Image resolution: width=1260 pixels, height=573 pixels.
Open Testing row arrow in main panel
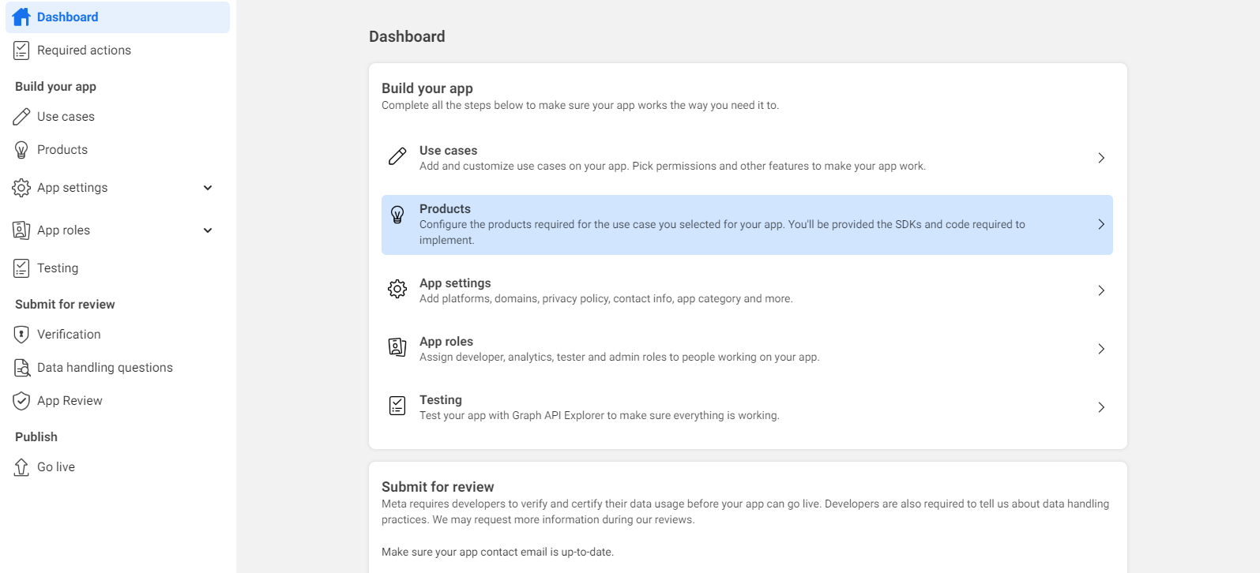1101,407
